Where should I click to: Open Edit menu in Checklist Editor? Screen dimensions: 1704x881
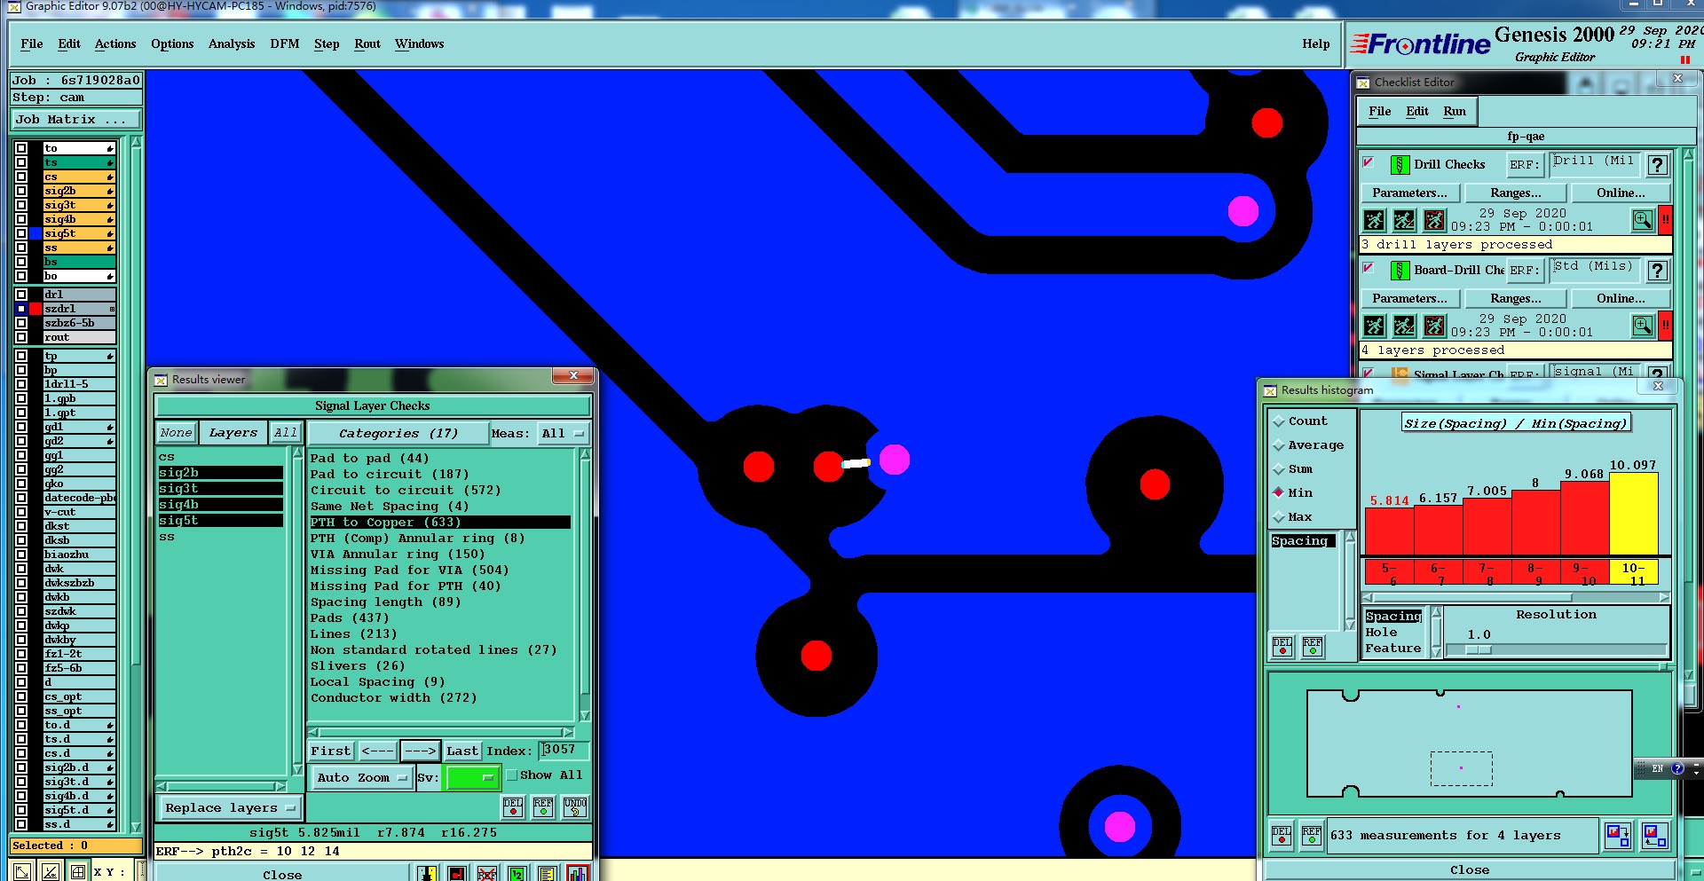click(1417, 112)
